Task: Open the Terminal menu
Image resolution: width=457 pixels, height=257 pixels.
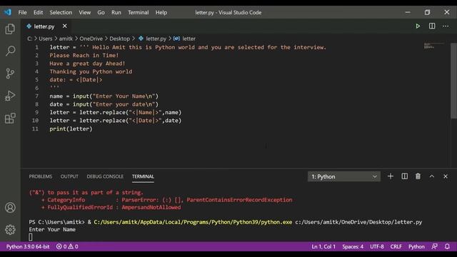Action: click(x=138, y=13)
